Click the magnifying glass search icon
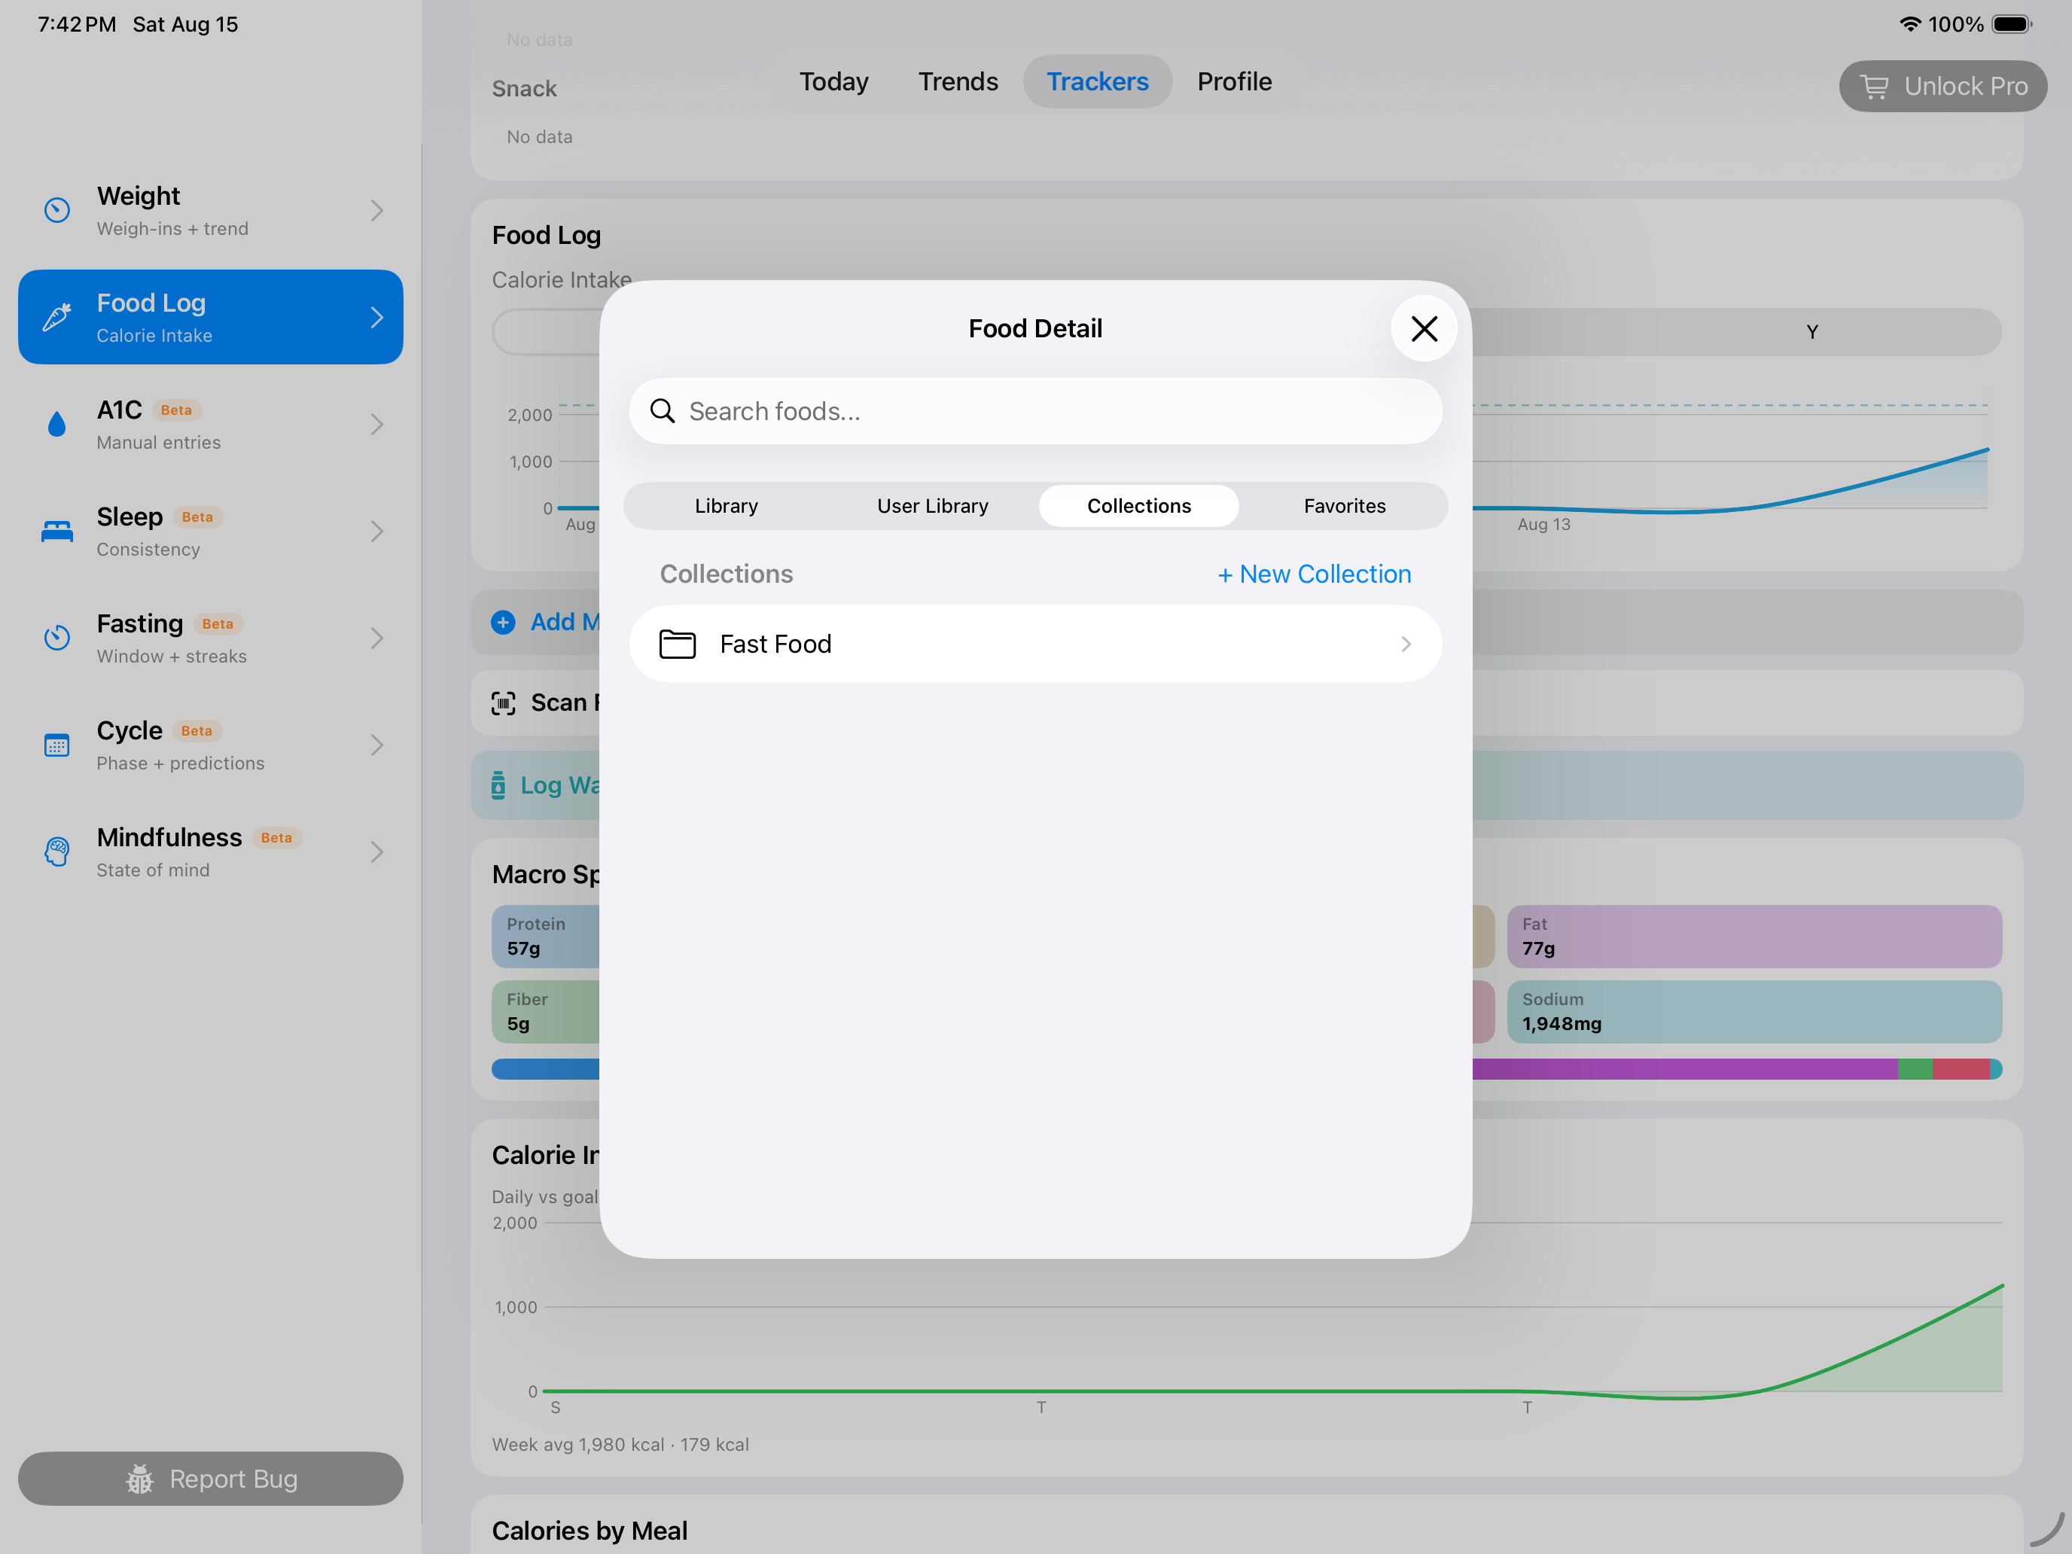Screen dimensions: 2072x1554 point(663,411)
